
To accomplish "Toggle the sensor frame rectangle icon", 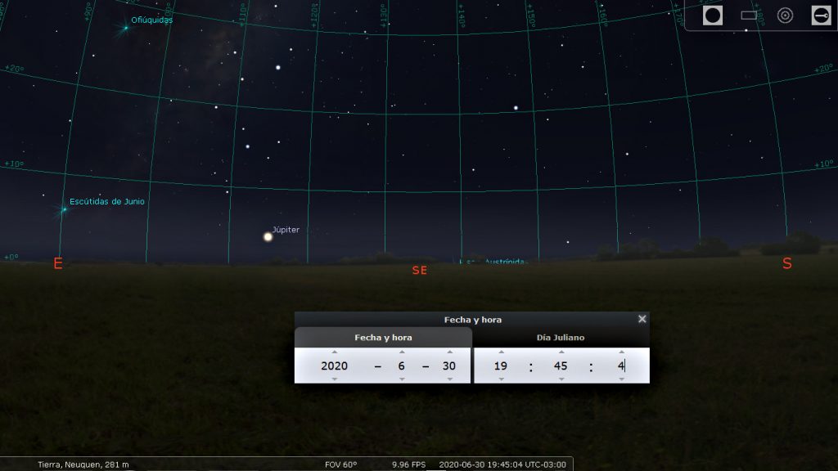I will tap(749, 16).
